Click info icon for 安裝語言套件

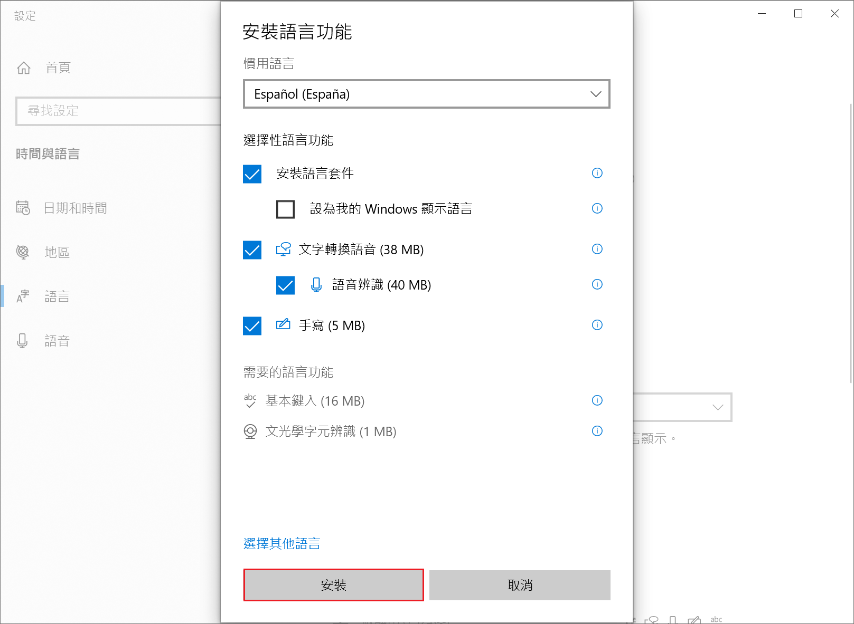tap(597, 173)
